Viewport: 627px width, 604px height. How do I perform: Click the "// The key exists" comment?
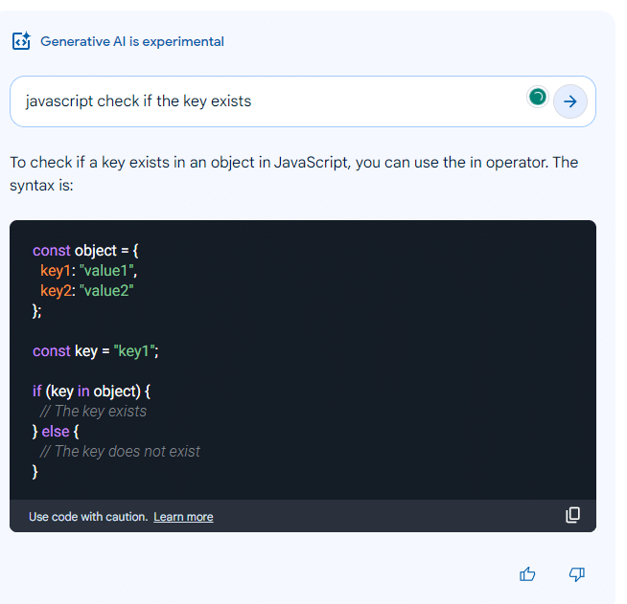coord(93,412)
